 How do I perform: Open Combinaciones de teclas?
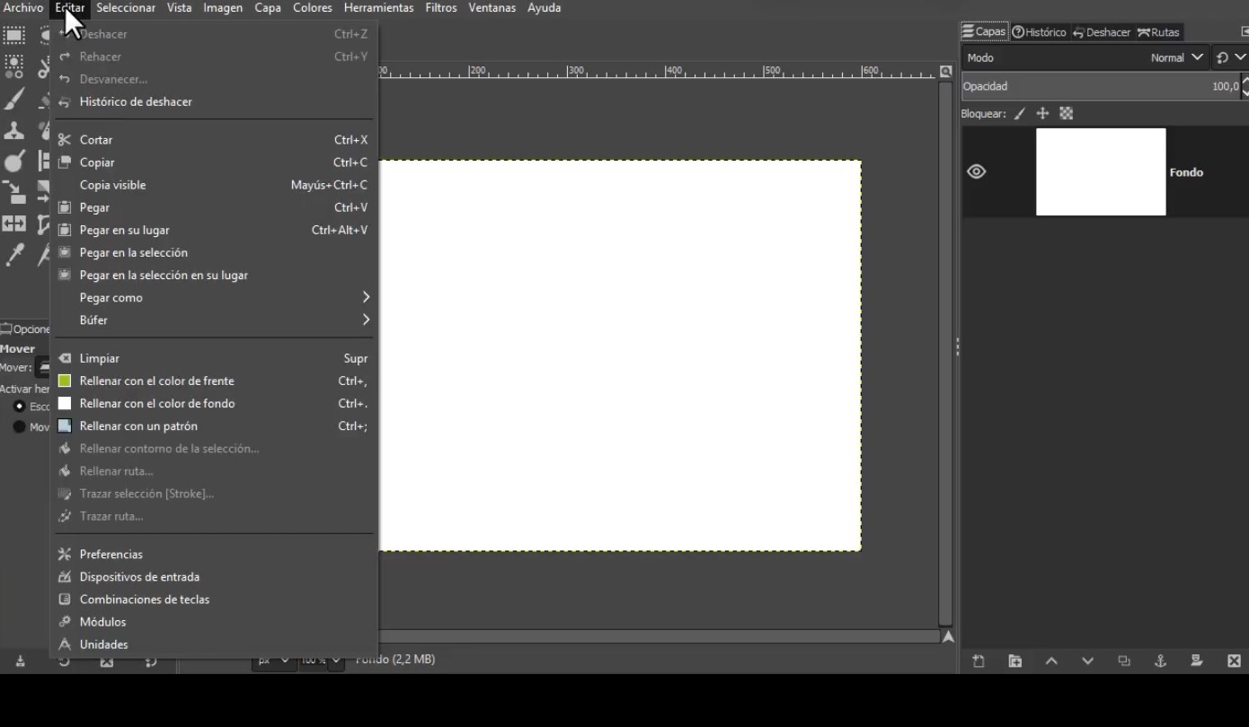click(x=214, y=599)
